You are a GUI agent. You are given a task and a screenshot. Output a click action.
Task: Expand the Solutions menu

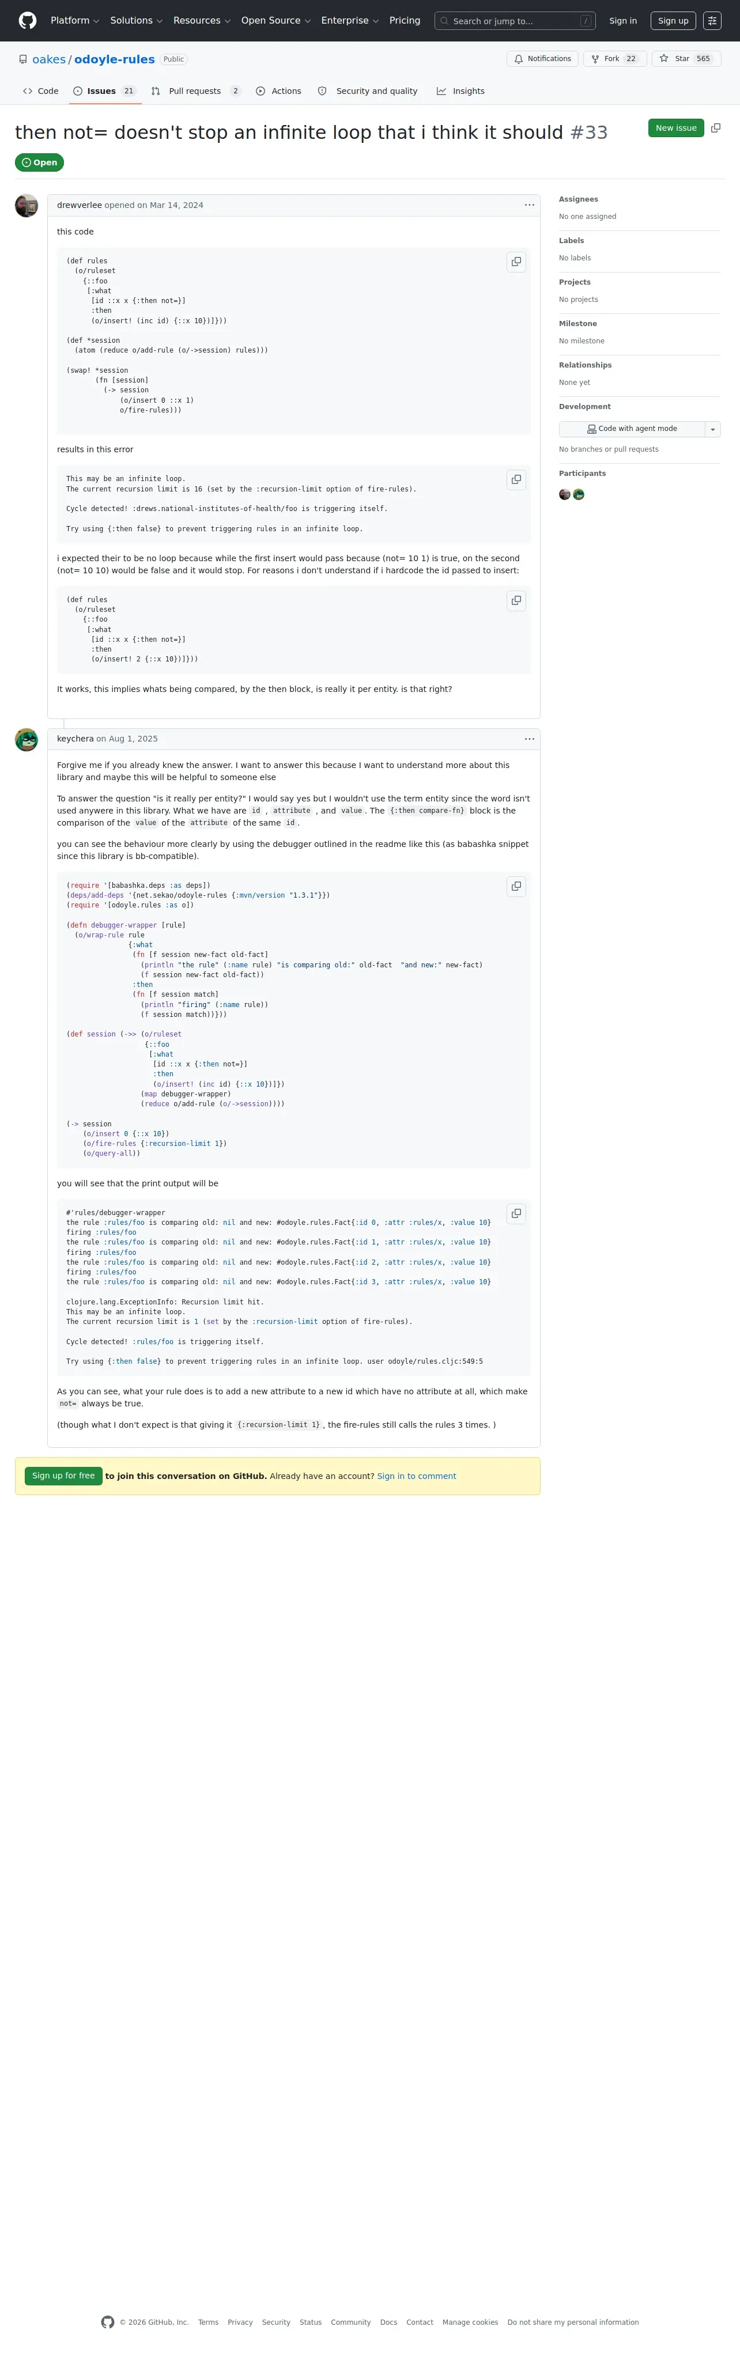pyautogui.click(x=136, y=20)
